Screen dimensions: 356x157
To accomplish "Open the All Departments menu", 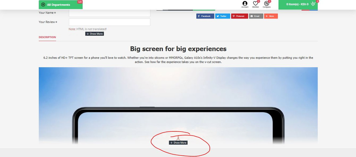I will click(x=61, y=5).
